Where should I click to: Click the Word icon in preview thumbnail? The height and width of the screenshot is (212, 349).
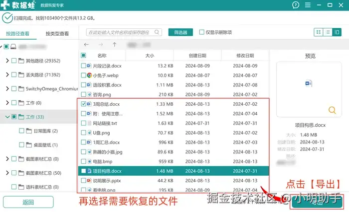pyautogui.click(x=309, y=83)
